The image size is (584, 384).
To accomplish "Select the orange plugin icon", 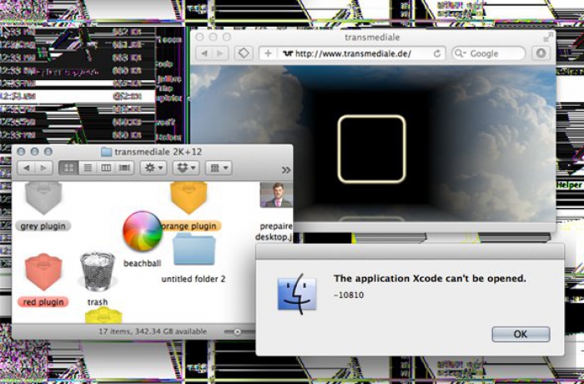I will (189, 198).
